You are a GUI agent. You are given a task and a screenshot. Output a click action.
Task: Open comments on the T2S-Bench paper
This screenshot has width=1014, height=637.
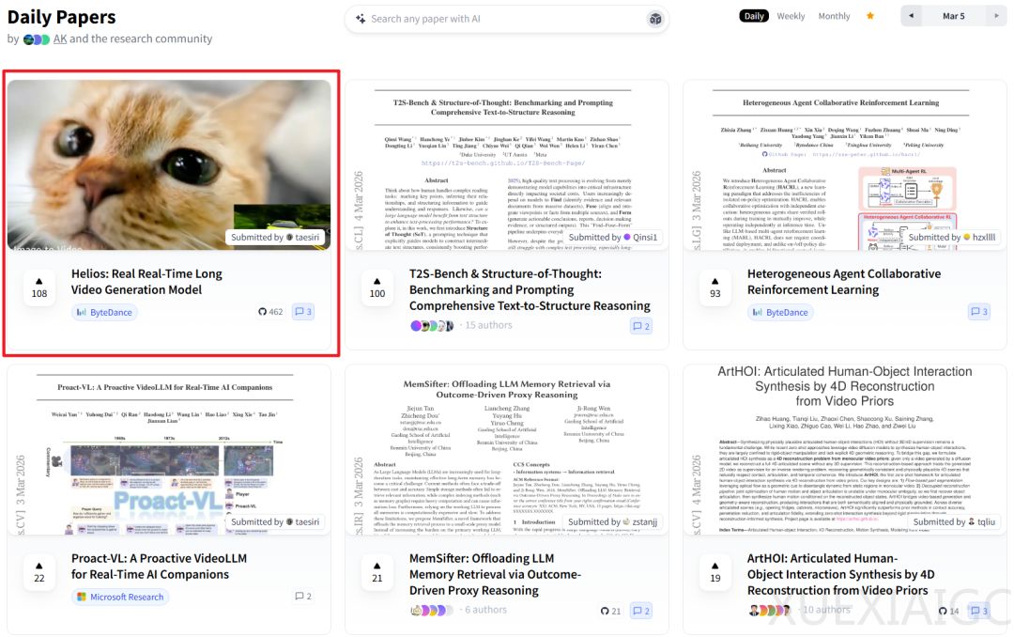click(x=641, y=326)
